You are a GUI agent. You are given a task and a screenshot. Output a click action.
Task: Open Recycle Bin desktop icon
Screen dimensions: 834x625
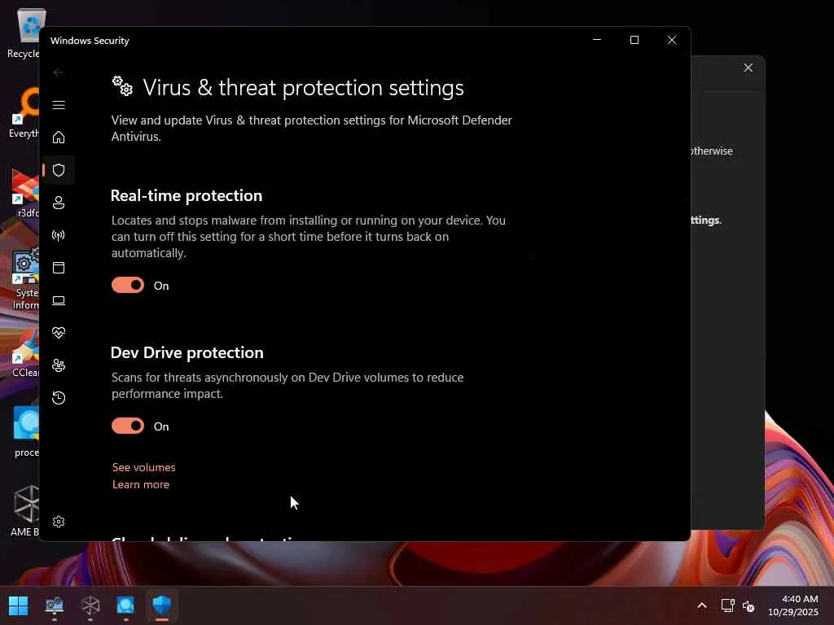(x=24, y=33)
